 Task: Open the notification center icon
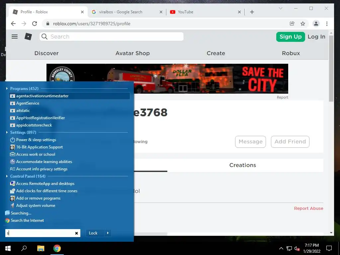coord(329,248)
